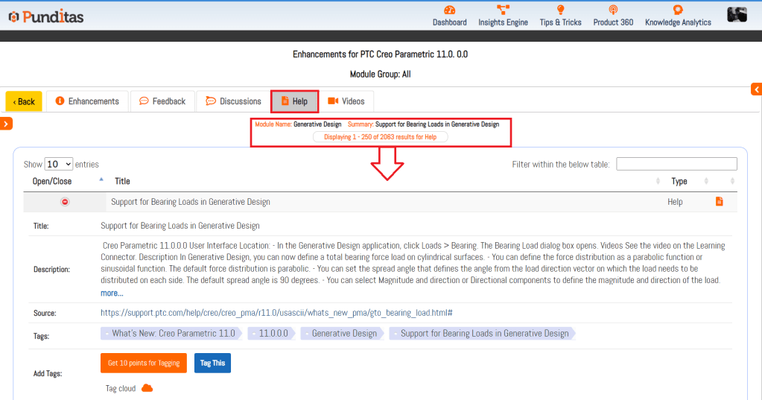Expand the left side orange panel arrow
This screenshot has height=400, width=762.
tap(6, 124)
